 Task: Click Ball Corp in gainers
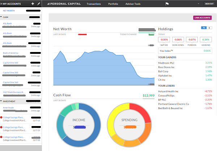[x=163, y=72]
